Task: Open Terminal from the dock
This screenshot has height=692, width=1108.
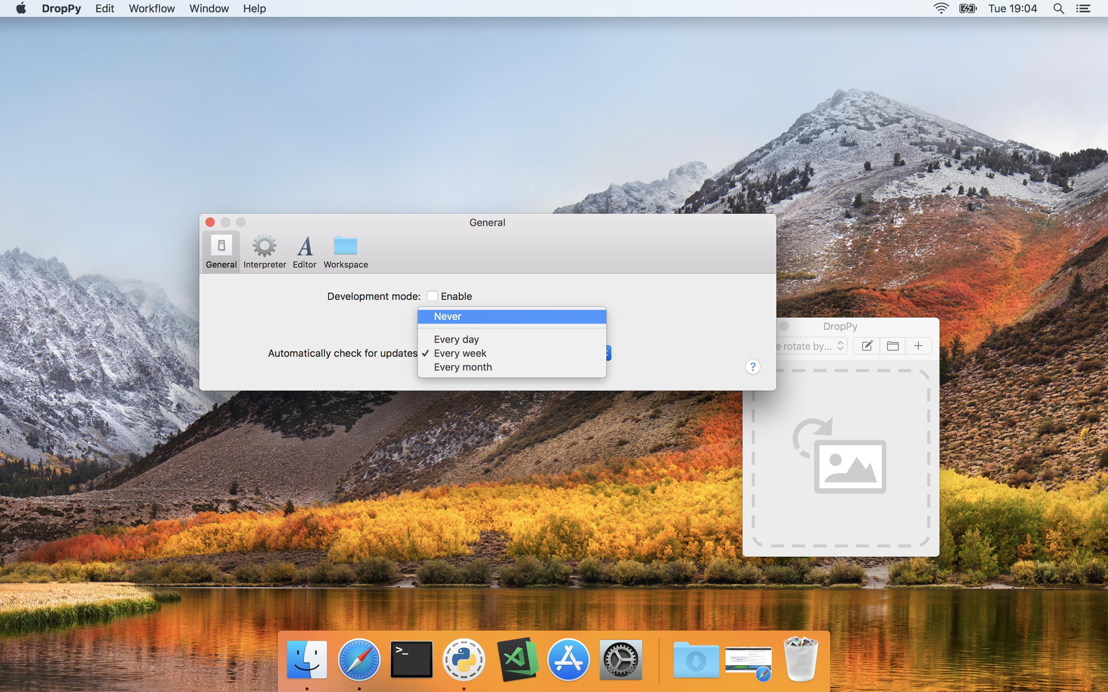Action: coord(411,659)
